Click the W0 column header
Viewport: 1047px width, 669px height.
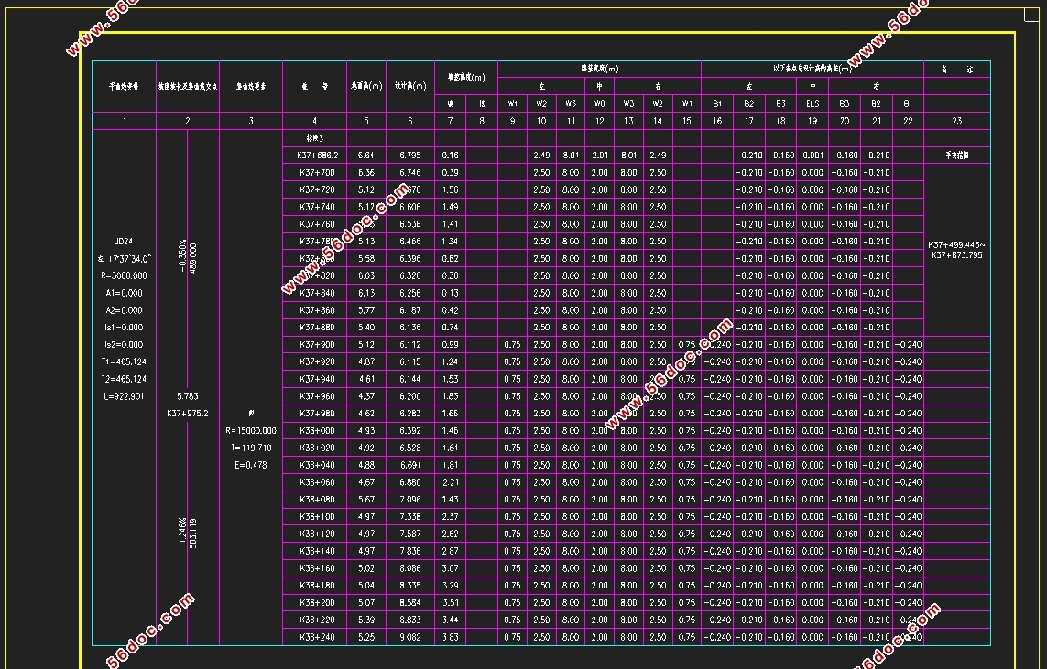pyautogui.click(x=599, y=103)
